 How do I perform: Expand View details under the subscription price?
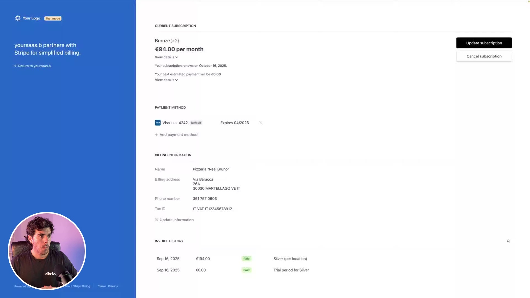[x=166, y=57]
